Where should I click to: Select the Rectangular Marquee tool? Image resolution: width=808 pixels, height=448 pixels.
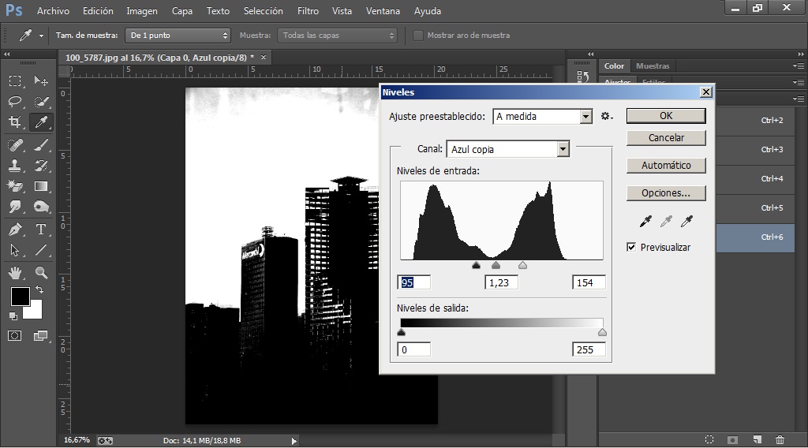(x=15, y=81)
